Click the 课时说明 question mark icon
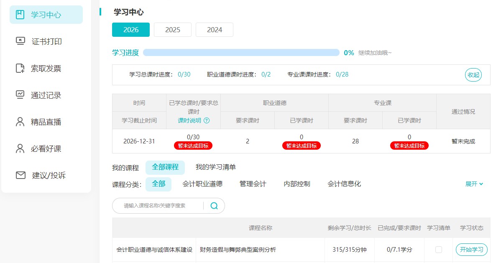The height and width of the screenshot is (263, 501). tap(206, 120)
